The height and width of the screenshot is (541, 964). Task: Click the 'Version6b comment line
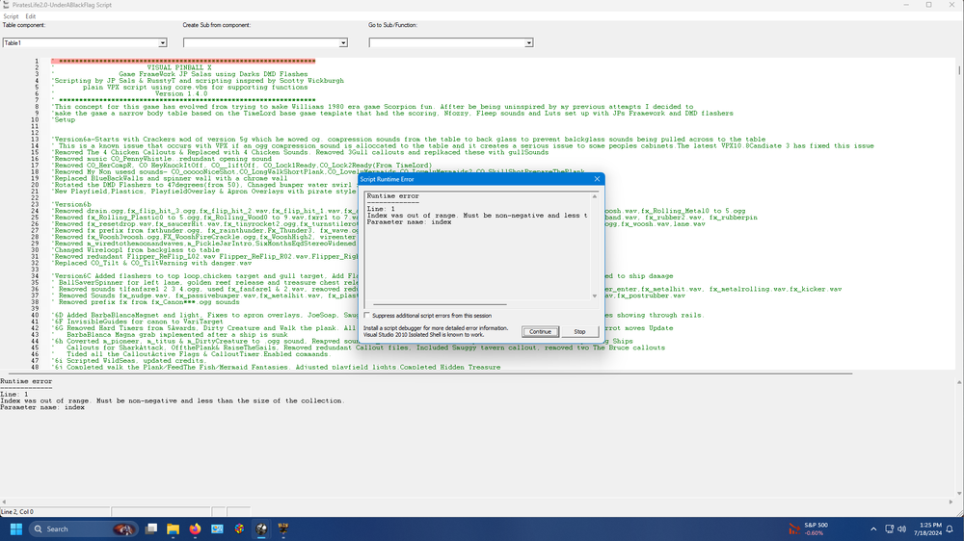tap(71, 204)
